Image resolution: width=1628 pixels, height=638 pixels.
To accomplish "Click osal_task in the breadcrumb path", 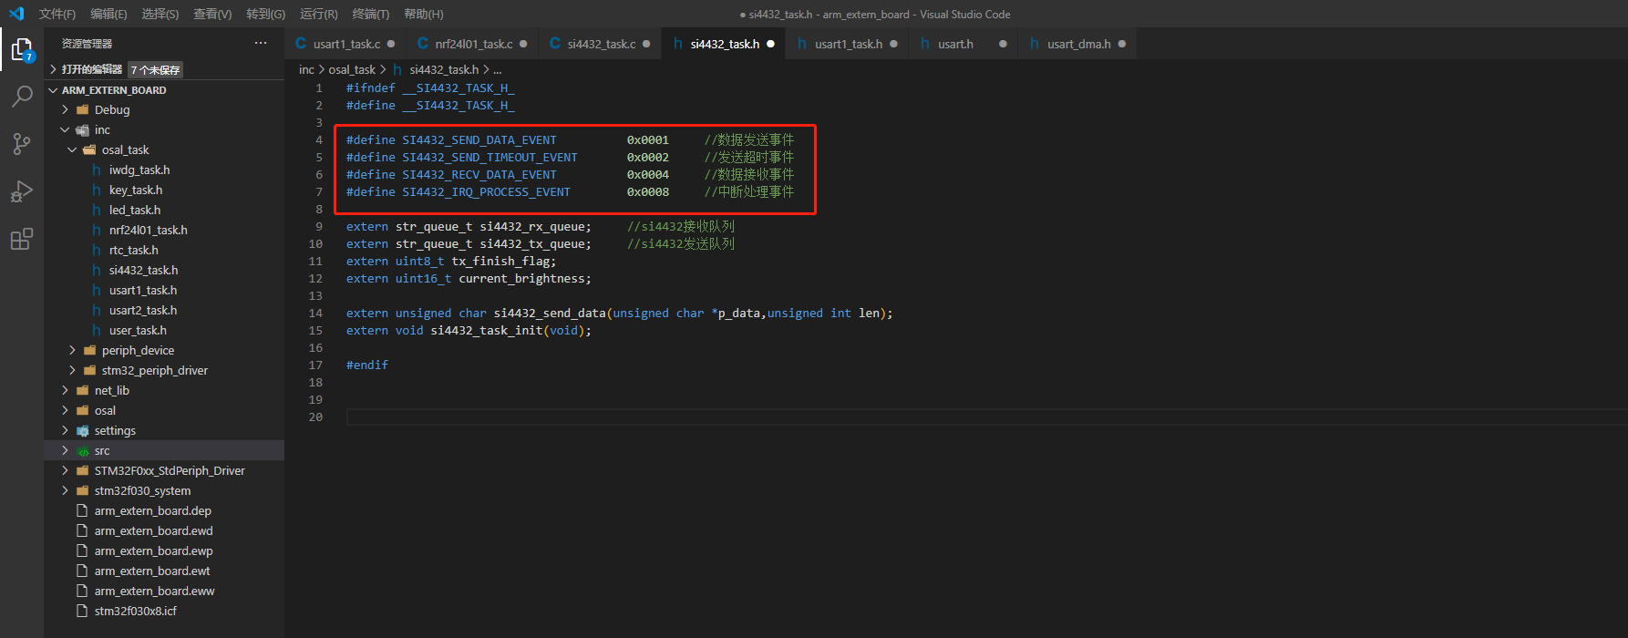I will (352, 69).
